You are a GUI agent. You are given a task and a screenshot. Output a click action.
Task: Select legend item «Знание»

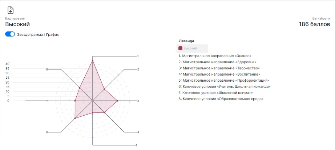click(215, 56)
